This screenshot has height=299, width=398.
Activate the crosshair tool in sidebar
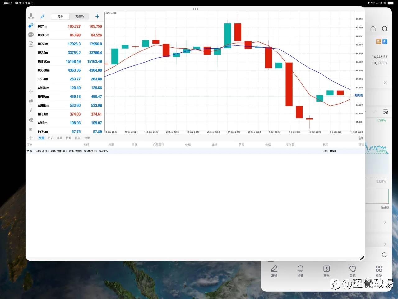click(31, 92)
